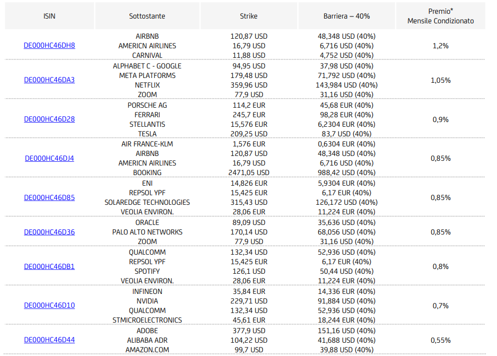The image size is (497, 356).
Task: Click the Barriera – 40% column header
Action: (x=346, y=16)
